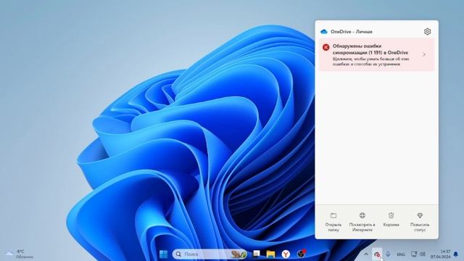The height and width of the screenshot is (261, 464).
Task: Click the red error icon
Action: (x=326, y=47)
